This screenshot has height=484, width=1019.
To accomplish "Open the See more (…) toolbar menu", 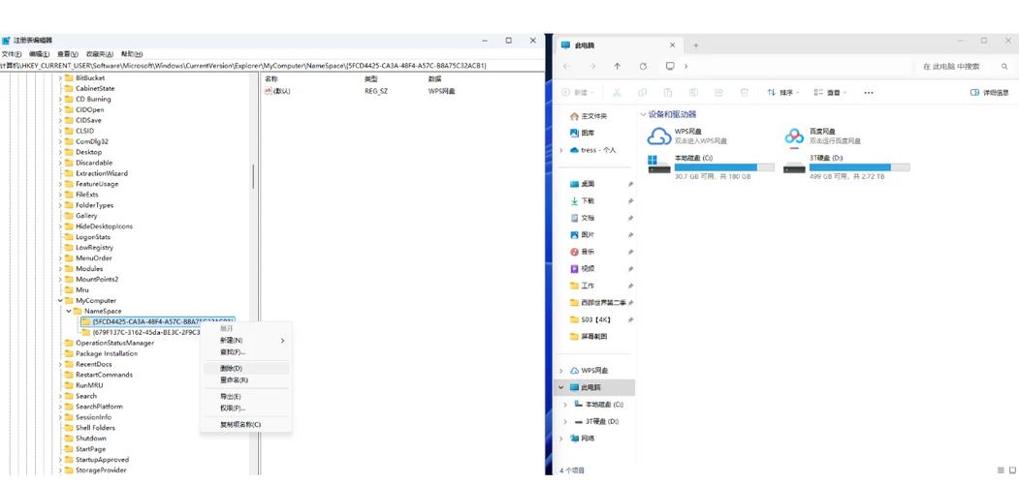I will tap(868, 93).
